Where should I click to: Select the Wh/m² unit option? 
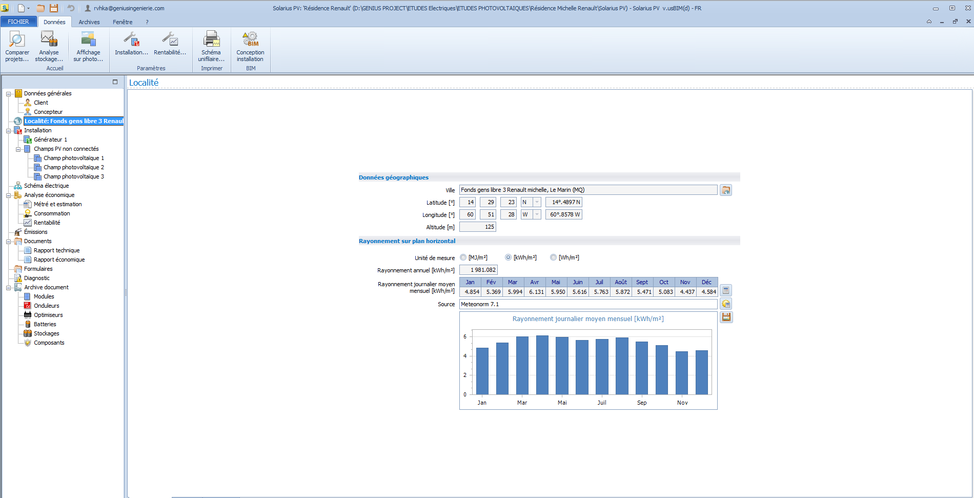[x=553, y=257]
